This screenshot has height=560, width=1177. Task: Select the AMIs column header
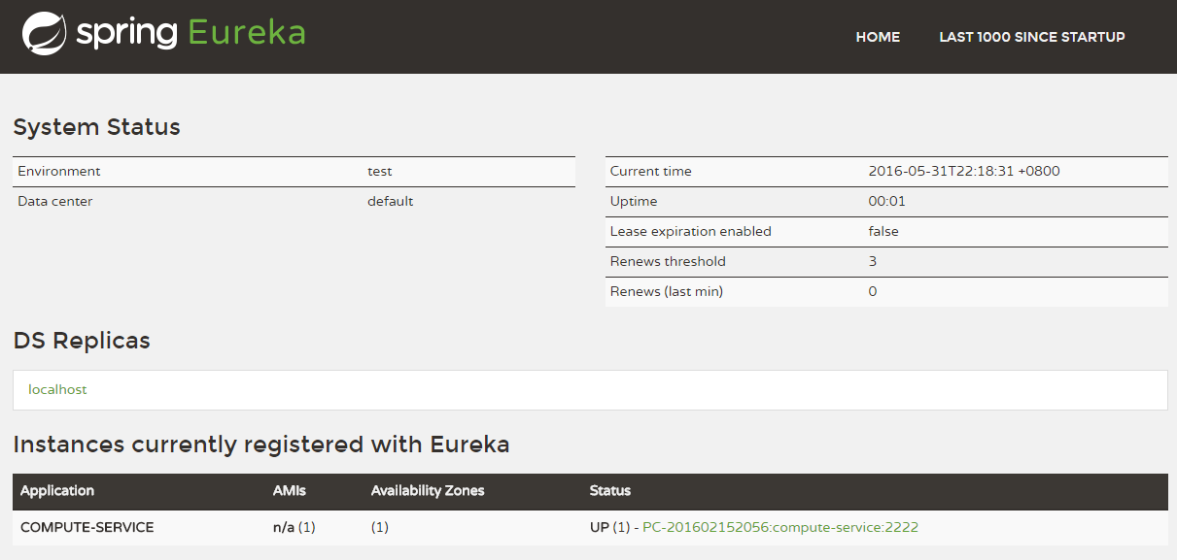(x=289, y=491)
